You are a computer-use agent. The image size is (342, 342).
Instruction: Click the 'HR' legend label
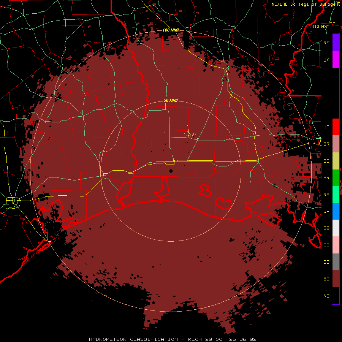click(x=326, y=178)
